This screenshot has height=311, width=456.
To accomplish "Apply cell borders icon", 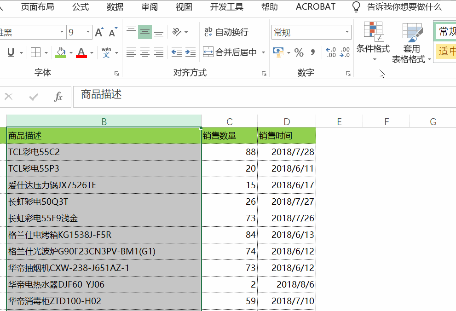I will (x=35, y=52).
